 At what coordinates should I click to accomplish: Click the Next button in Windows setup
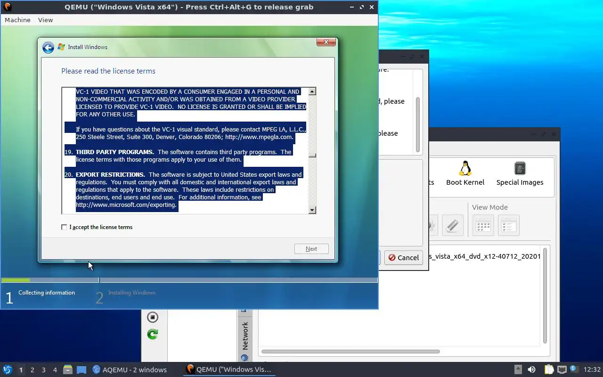(311, 249)
